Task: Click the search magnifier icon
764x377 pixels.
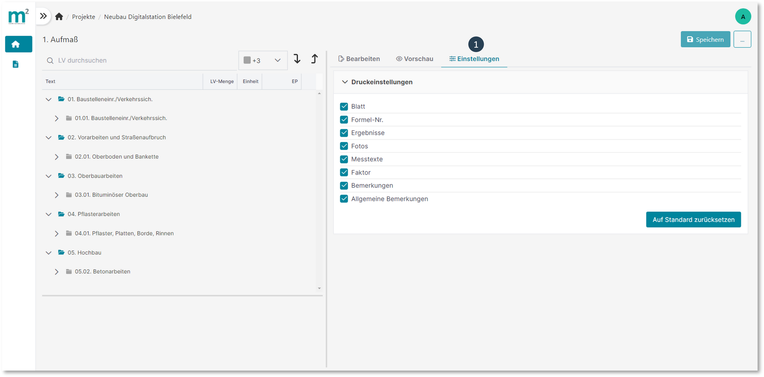Action: click(x=50, y=60)
